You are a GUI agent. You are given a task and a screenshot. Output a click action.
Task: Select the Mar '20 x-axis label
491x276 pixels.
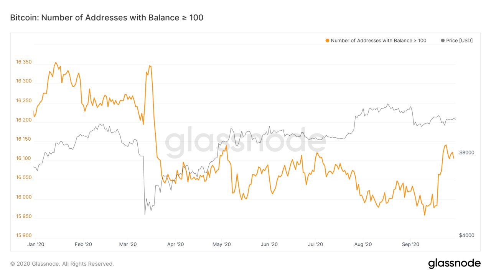coord(128,244)
